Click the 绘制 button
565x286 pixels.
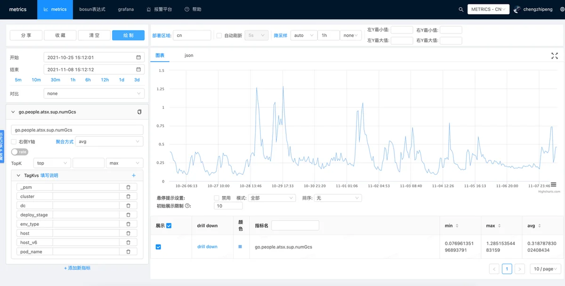coord(128,35)
